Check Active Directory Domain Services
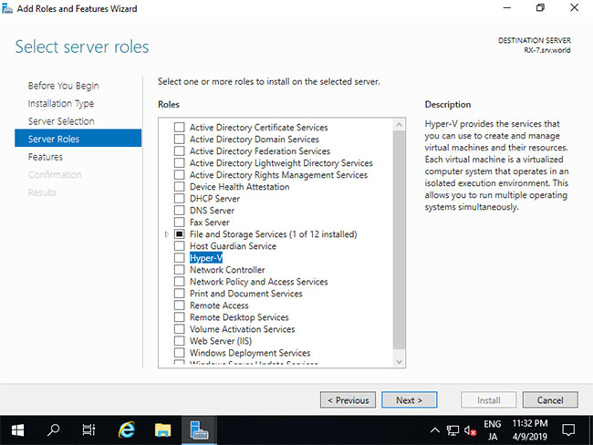Image resolution: width=593 pixels, height=445 pixels. tap(179, 140)
